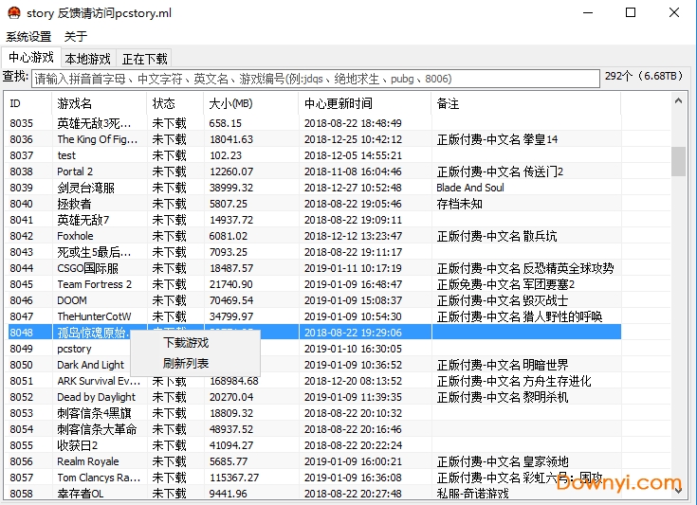
Task: Switch to the 正在下载 tab
Action: tap(144, 59)
